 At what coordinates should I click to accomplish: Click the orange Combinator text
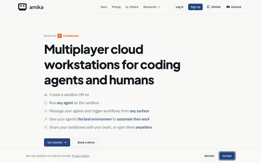click(71, 36)
